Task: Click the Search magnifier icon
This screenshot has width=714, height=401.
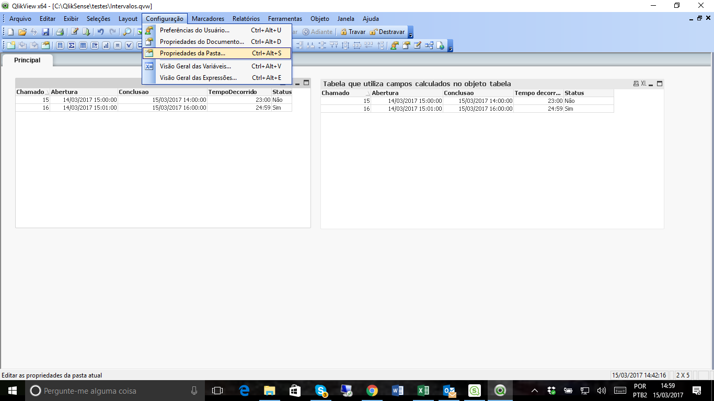Action: click(x=127, y=32)
